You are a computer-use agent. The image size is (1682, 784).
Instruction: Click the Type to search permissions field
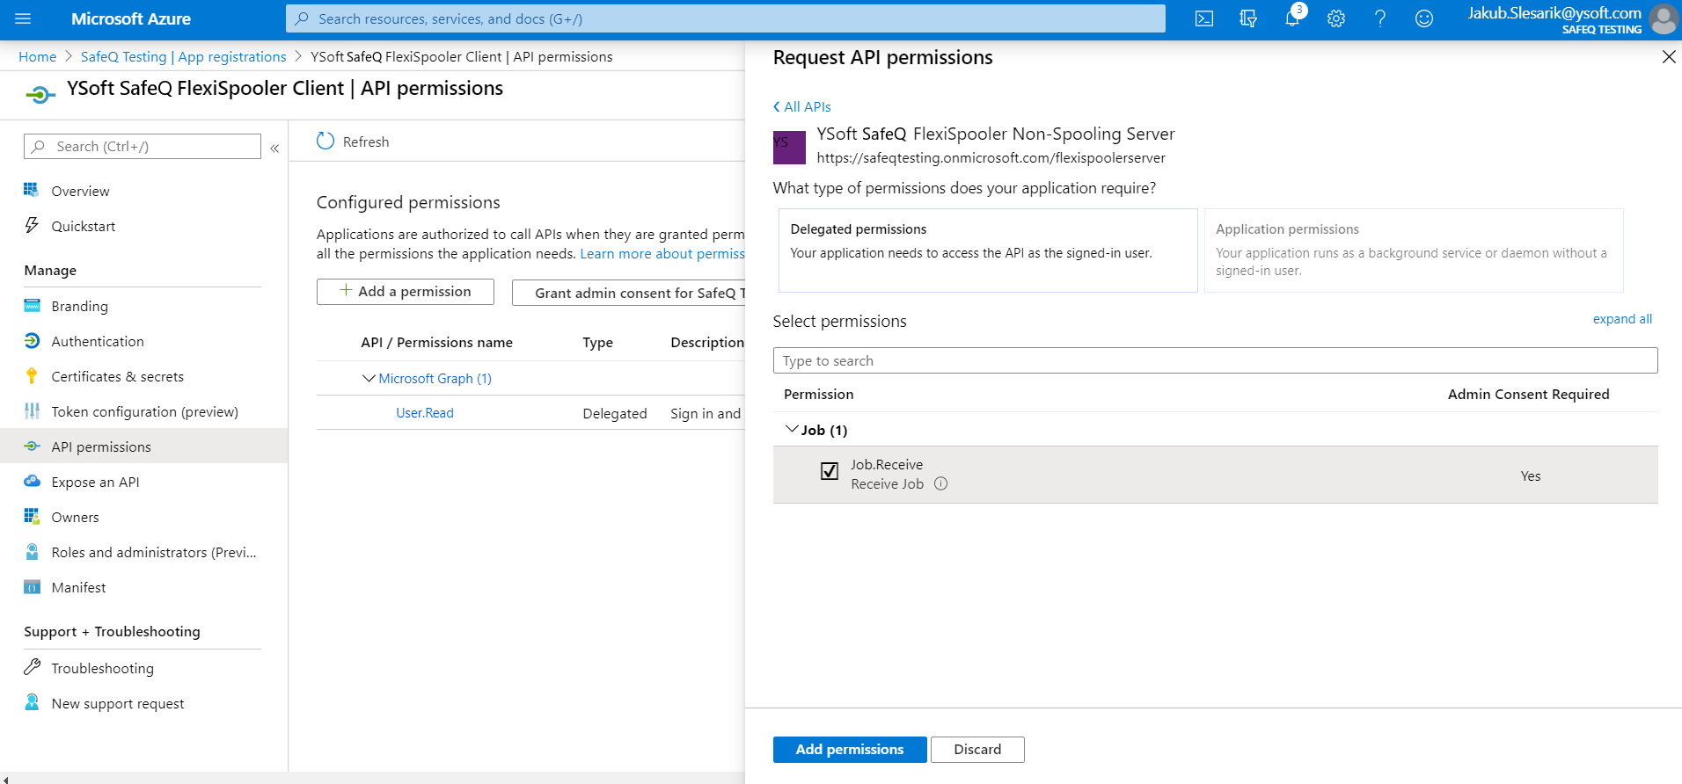coord(1214,360)
